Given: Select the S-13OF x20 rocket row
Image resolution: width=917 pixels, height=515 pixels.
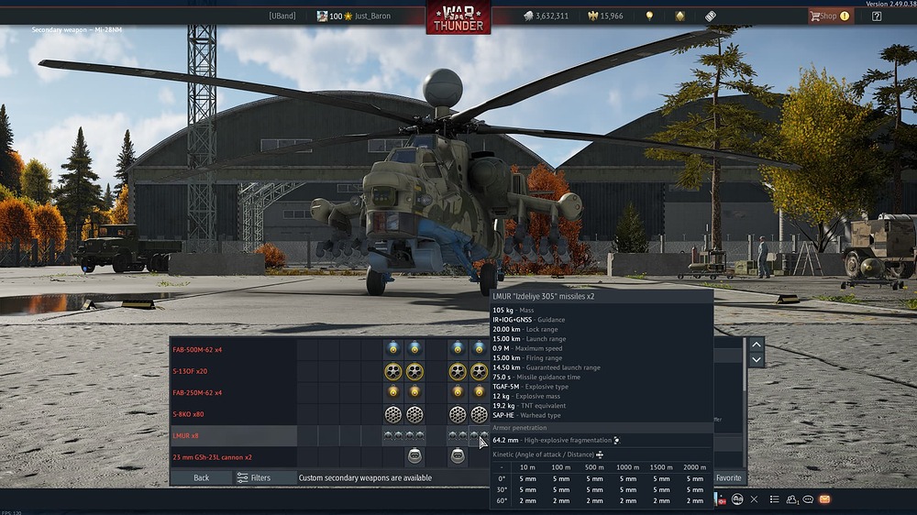Looking at the screenshot, I should 232,371.
